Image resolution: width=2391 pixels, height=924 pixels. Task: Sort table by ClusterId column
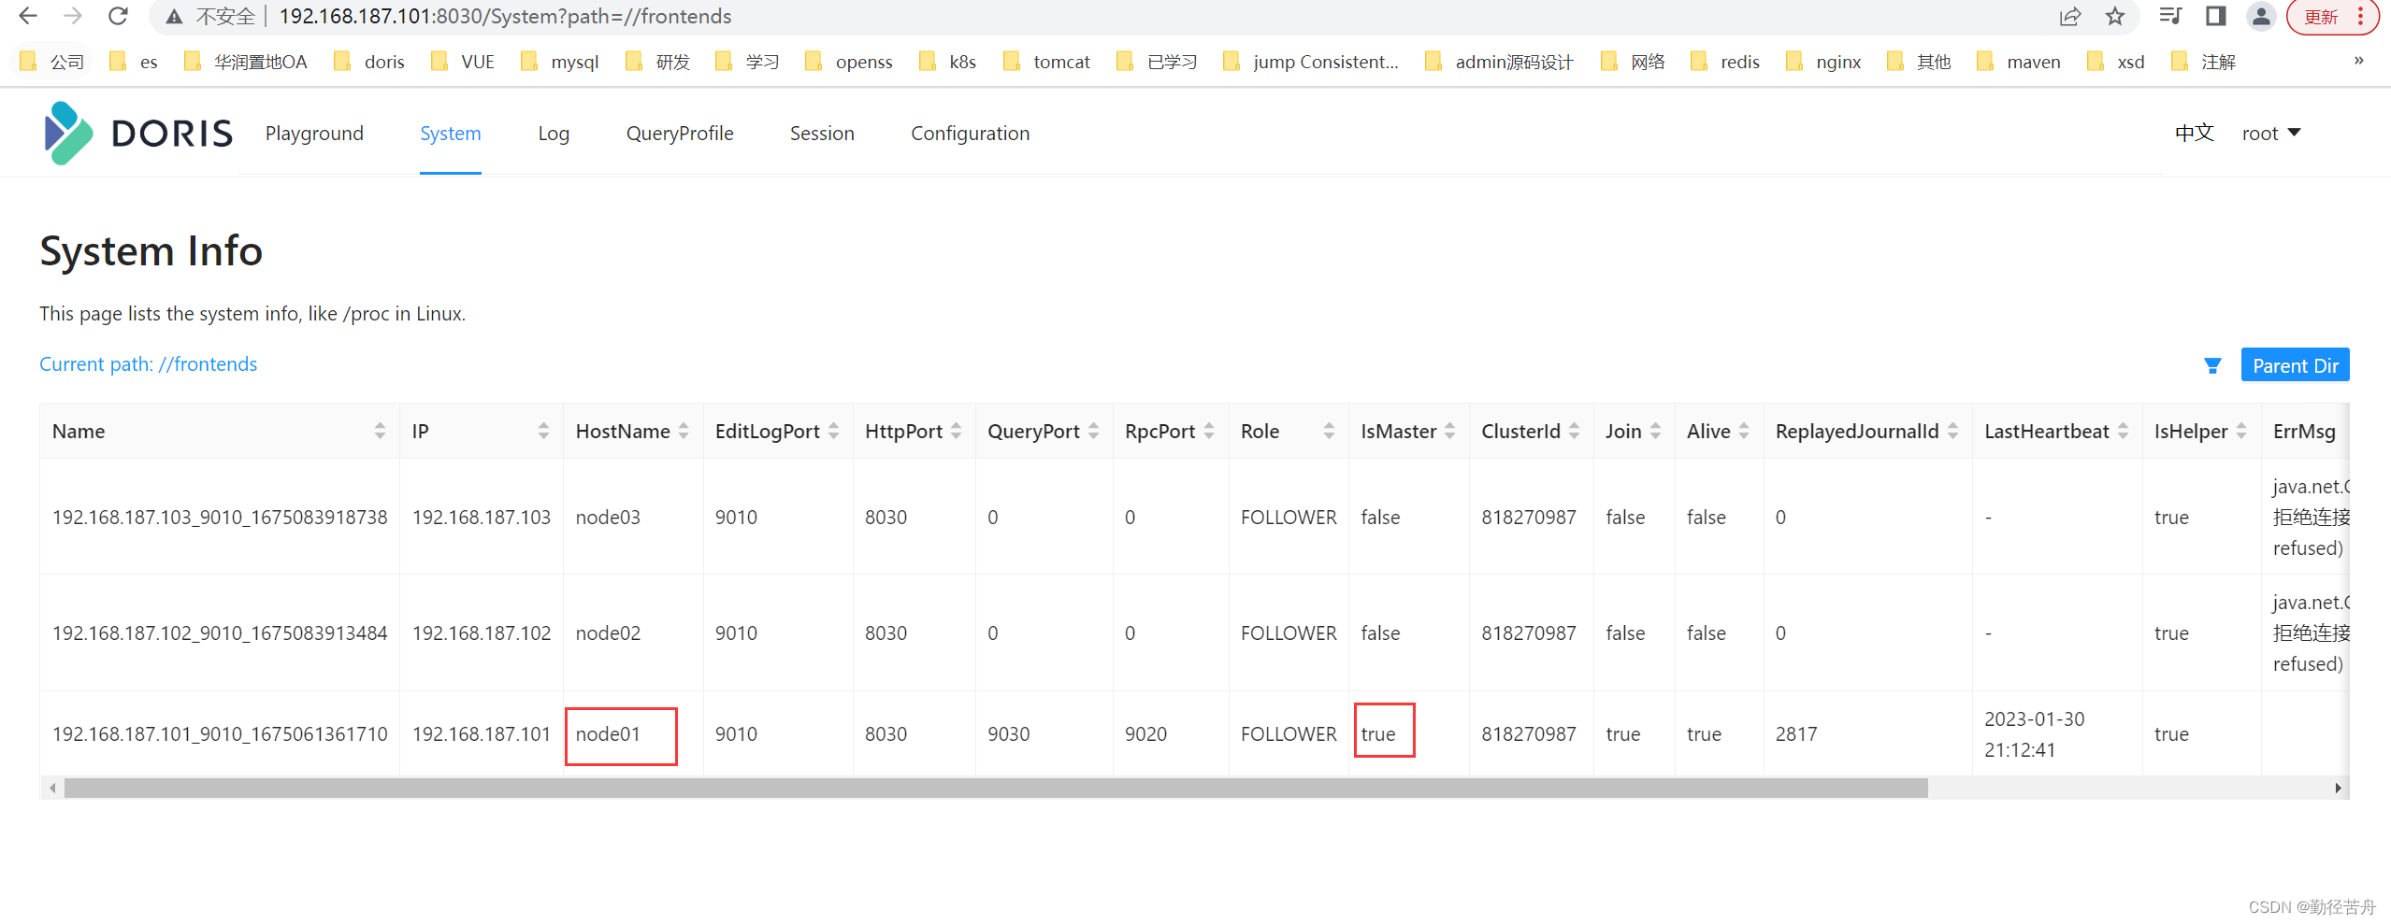pos(1574,431)
